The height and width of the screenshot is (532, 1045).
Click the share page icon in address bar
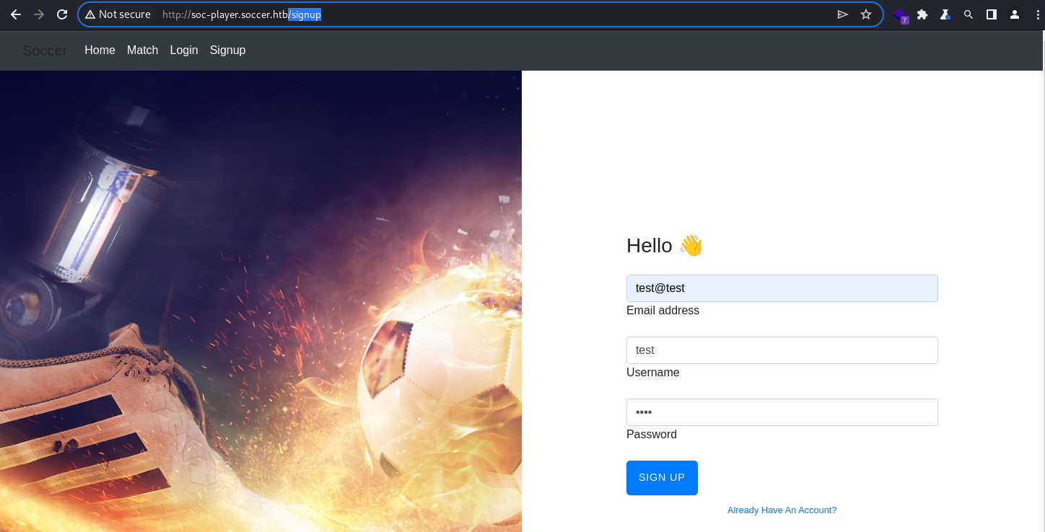842,14
